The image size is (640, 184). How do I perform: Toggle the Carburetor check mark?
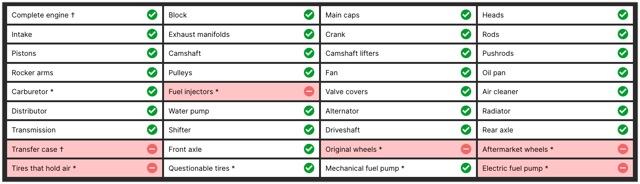coord(152,91)
